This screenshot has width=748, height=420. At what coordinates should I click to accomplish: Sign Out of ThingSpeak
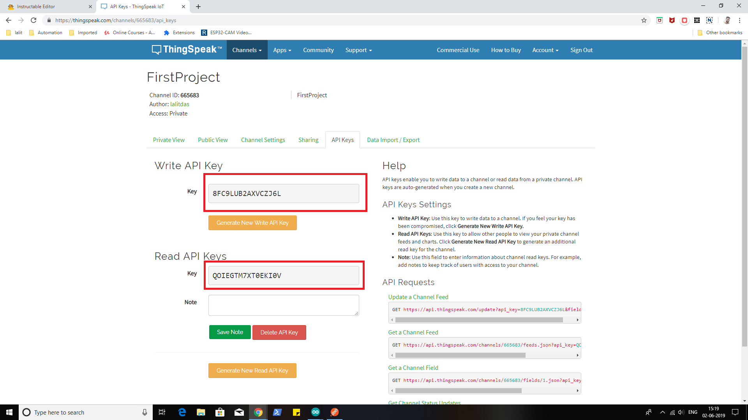[x=581, y=50]
